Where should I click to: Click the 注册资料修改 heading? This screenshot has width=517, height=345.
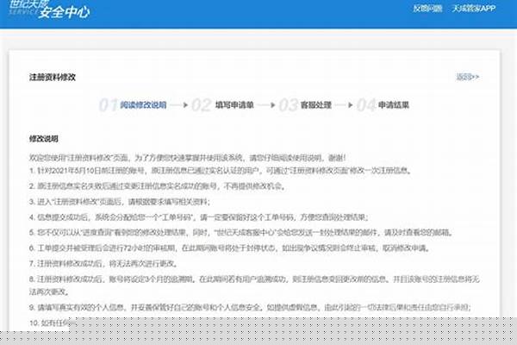pyautogui.click(x=53, y=78)
